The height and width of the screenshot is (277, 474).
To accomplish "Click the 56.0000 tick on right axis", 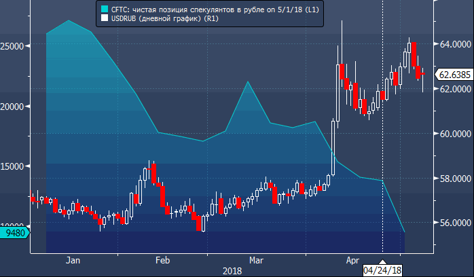I will click(x=454, y=223).
